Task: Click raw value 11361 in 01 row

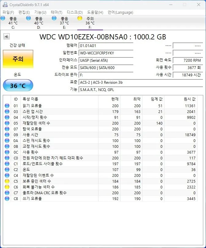Action: click(190, 106)
